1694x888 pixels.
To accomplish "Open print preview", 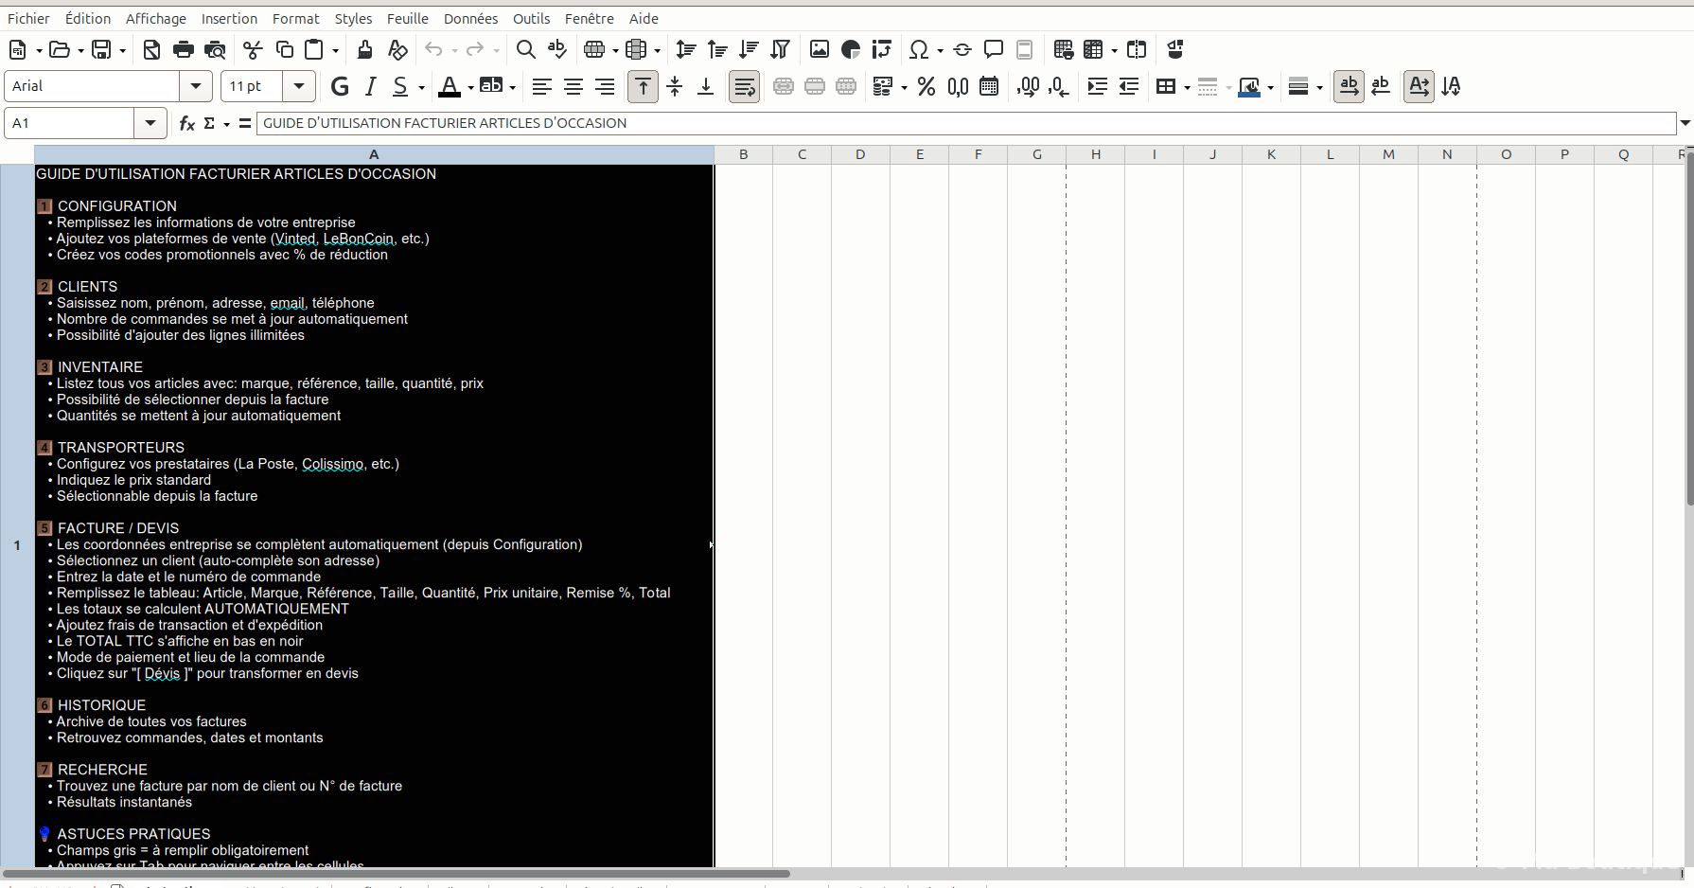I will [x=216, y=49].
